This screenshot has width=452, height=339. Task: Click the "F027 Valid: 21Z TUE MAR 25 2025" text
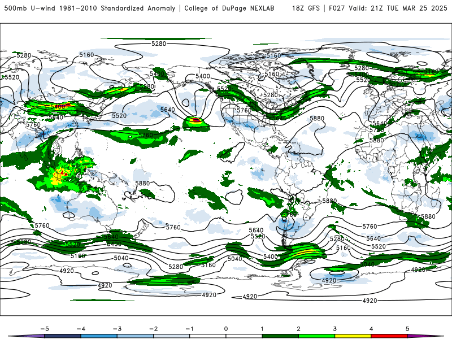[x=388, y=8]
